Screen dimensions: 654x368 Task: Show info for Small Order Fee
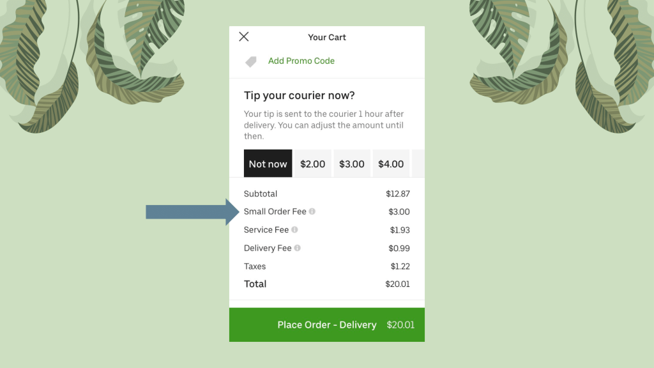tap(312, 211)
